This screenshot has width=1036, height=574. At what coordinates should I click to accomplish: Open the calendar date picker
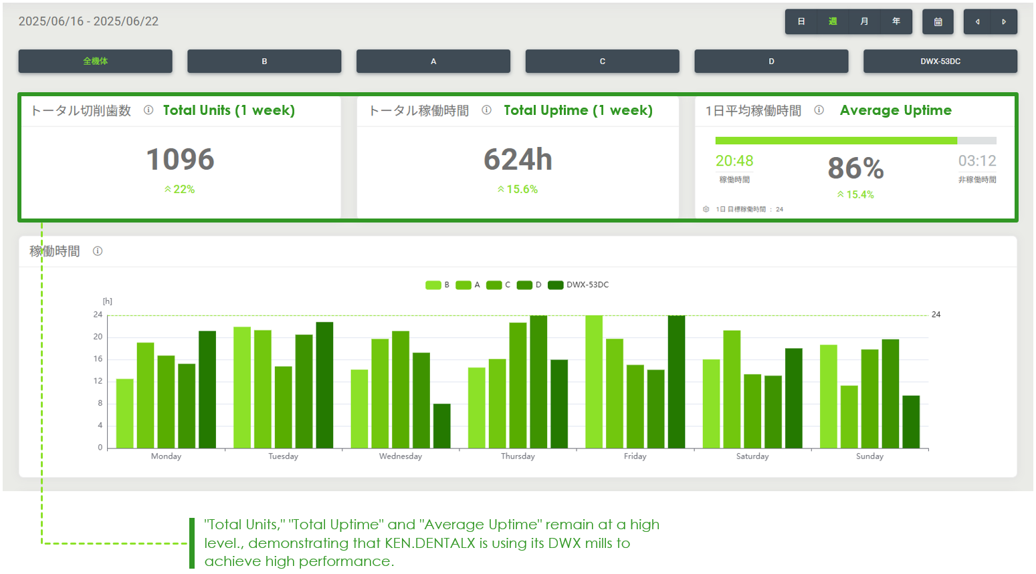pyautogui.click(x=938, y=21)
